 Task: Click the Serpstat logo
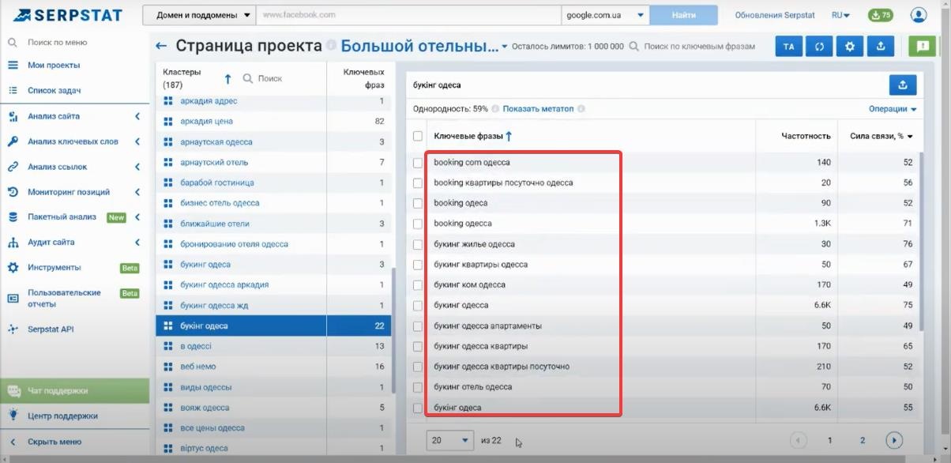click(66, 15)
